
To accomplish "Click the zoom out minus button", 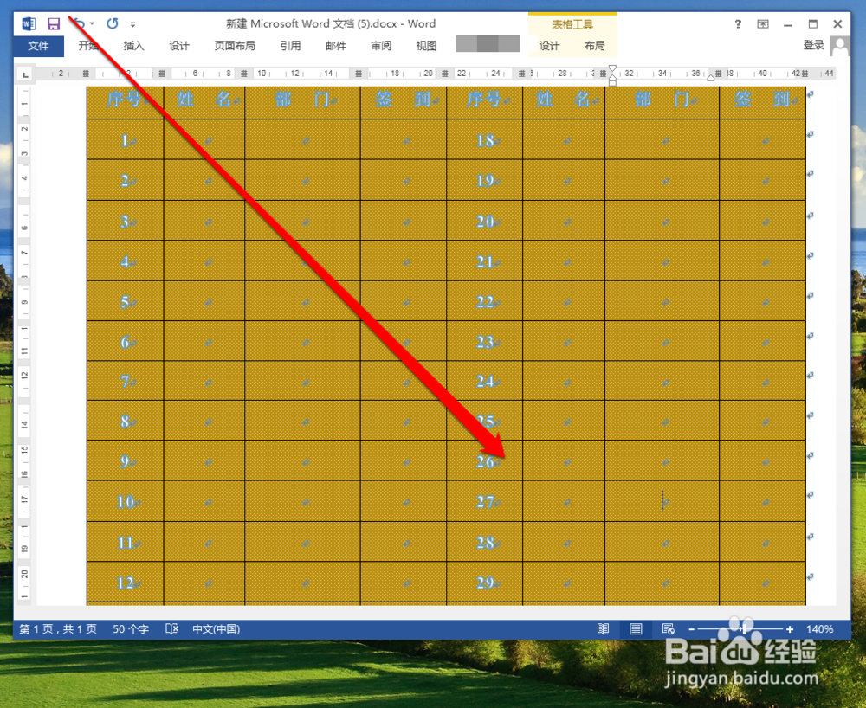I will pyautogui.click(x=691, y=629).
